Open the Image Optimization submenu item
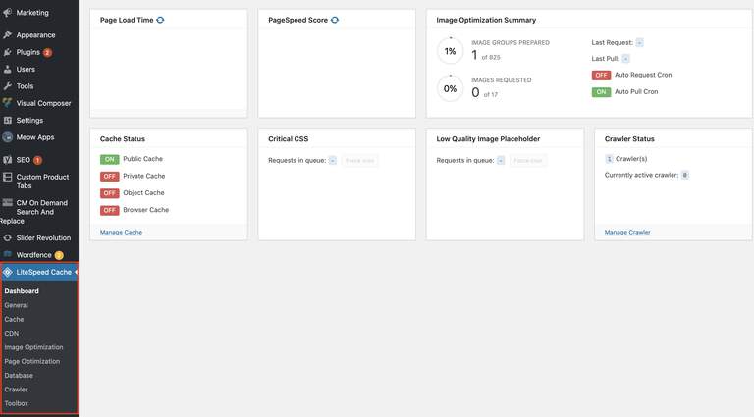This screenshot has height=417, width=754. coord(33,347)
